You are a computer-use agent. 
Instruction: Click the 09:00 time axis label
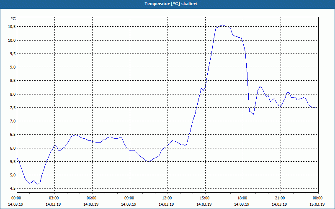(x=130, y=198)
